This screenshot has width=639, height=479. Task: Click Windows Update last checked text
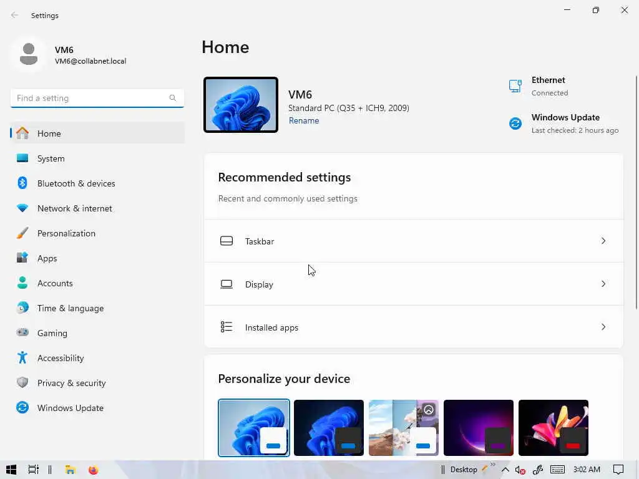tap(575, 130)
